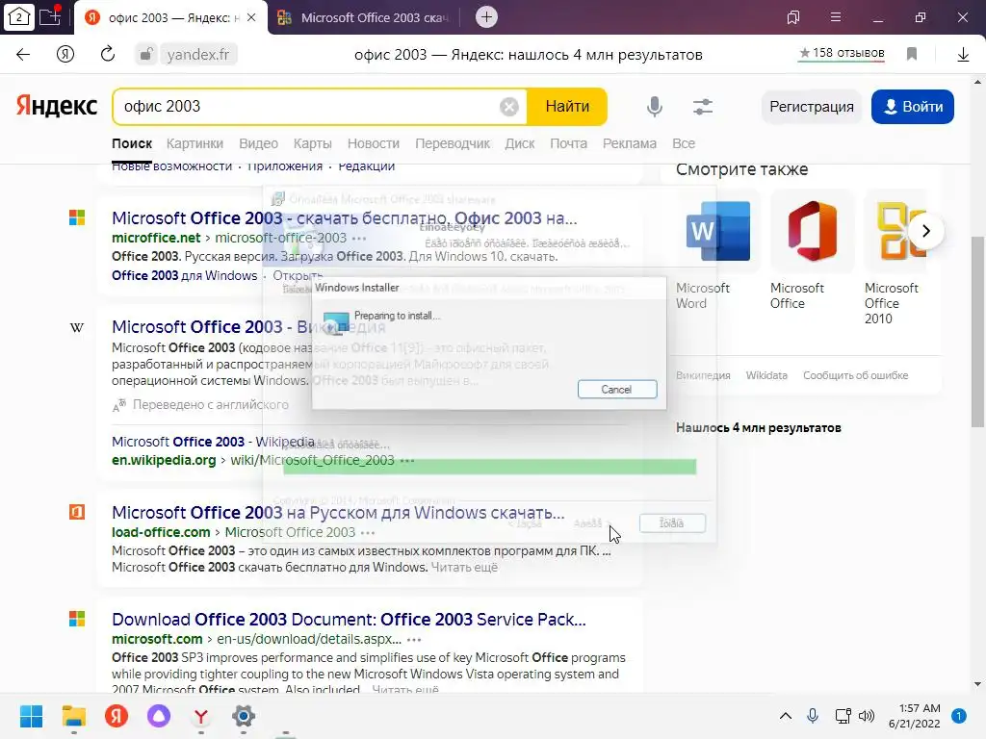Image resolution: width=986 pixels, height=739 pixels.
Task: Open Видео search tab
Action: (x=258, y=143)
